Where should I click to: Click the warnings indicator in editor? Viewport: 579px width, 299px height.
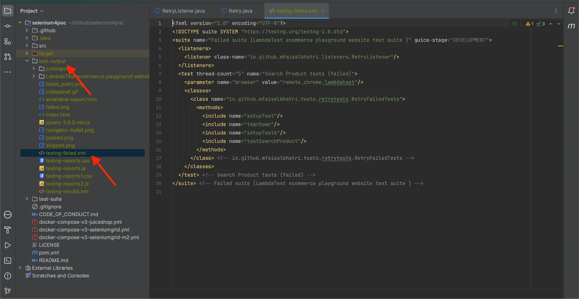point(530,24)
